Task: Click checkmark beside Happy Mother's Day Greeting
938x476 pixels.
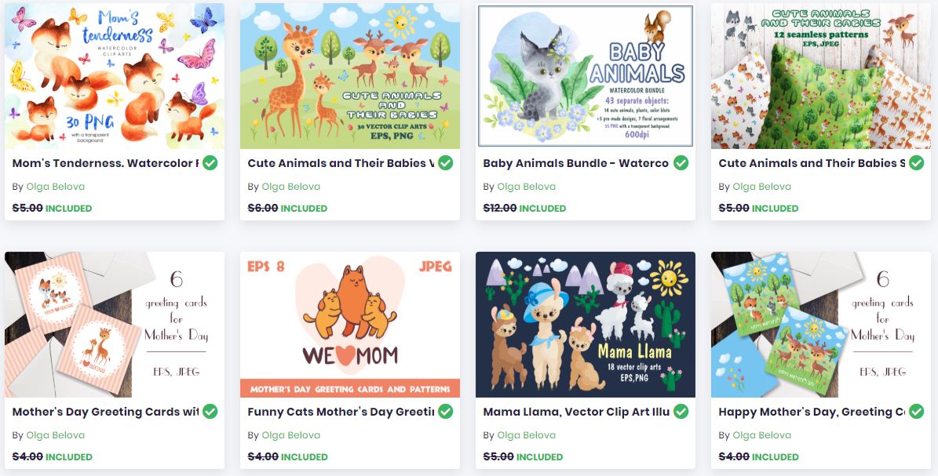Action: point(917,412)
